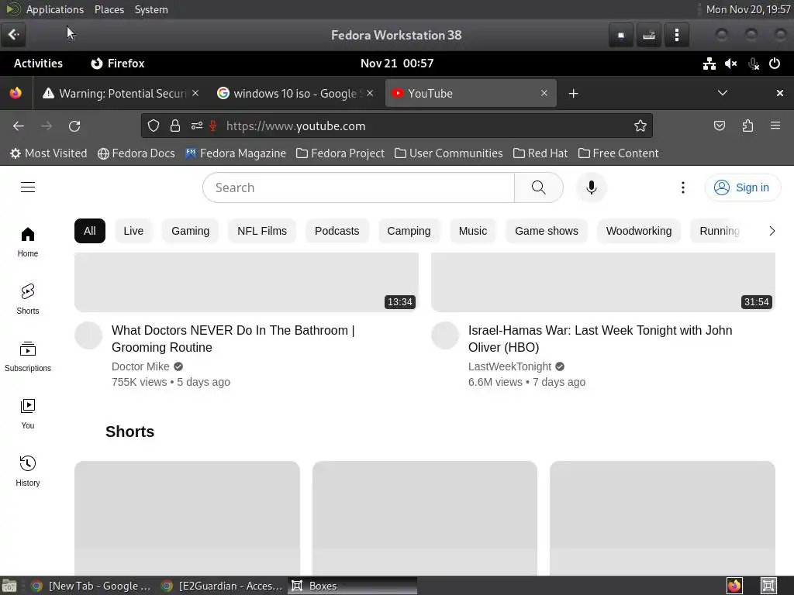Bookmark this page with star icon
Image resolution: width=794 pixels, height=595 pixels.
point(640,126)
